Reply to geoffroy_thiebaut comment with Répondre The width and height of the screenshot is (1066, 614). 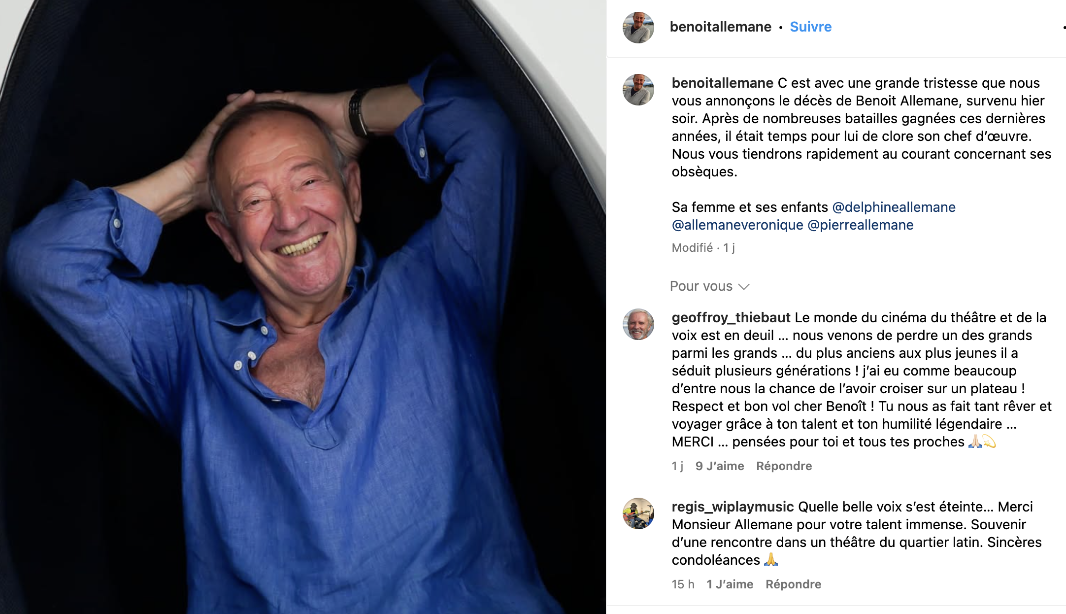pyautogui.click(x=784, y=466)
